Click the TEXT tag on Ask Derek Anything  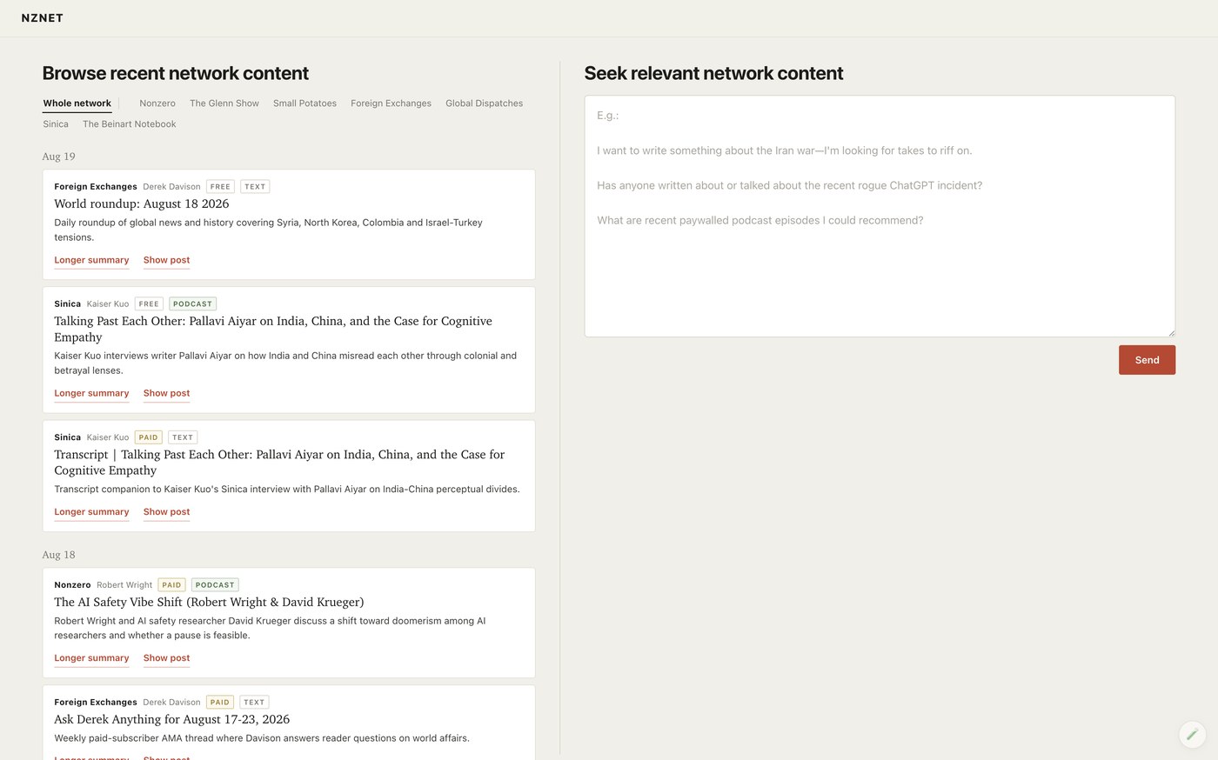pyautogui.click(x=254, y=703)
